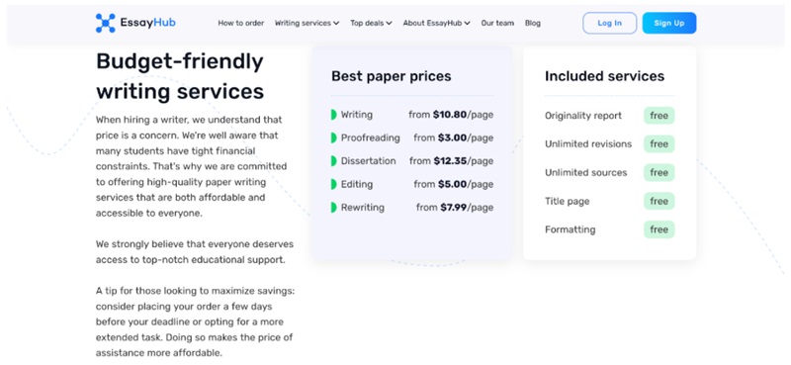Expand the About EssayHub menu
The width and height of the screenshot is (791, 365).
pyautogui.click(x=436, y=23)
